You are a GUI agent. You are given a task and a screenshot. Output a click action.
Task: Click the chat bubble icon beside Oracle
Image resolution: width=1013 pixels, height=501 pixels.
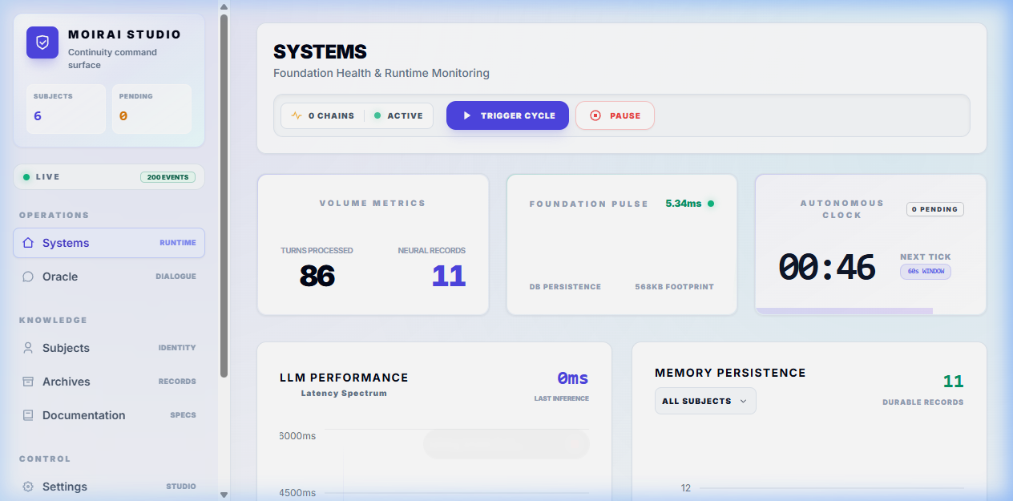pyautogui.click(x=28, y=277)
